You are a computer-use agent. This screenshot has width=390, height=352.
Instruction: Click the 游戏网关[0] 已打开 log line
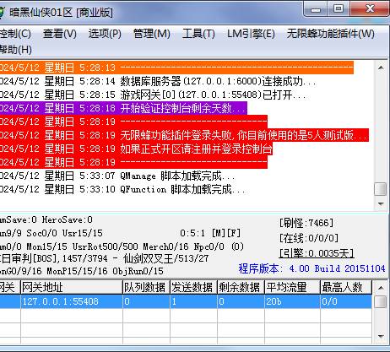[154, 95]
